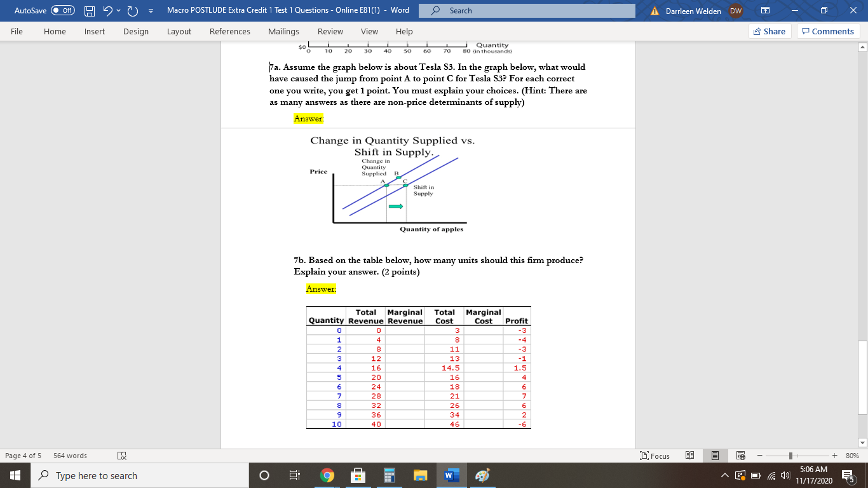Screen dimensions: 868x488
Task: Click the volume speaker icon
Action: point(787,475)
